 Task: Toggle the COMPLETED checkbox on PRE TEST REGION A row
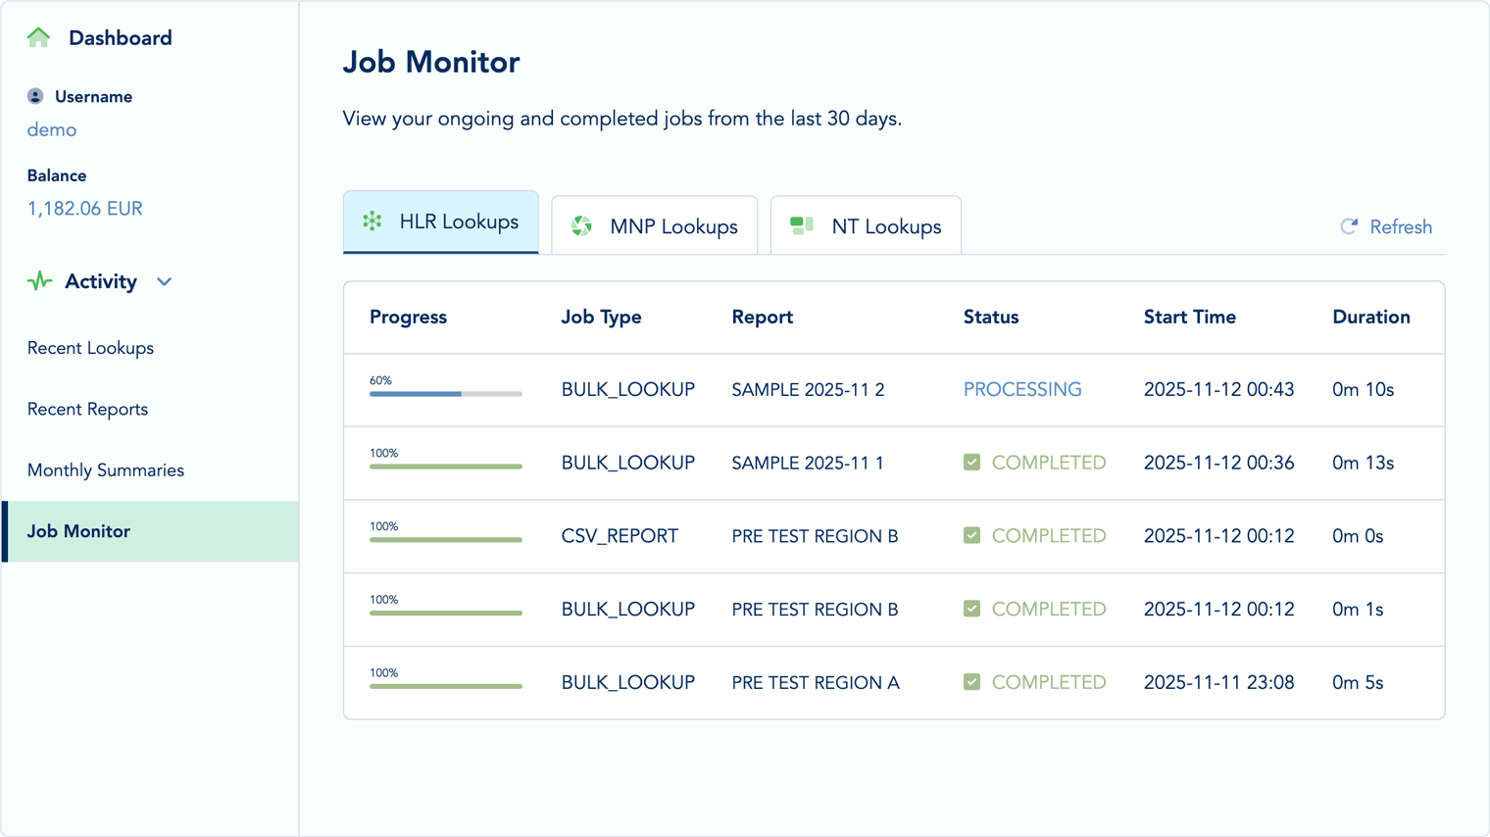[x=971, y=682]
